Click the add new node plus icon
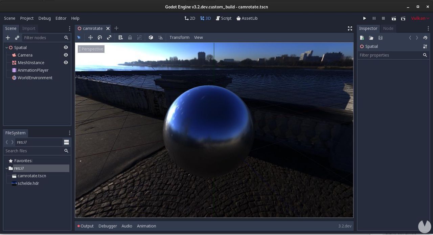Viewport: 433px width, 235px height. pos(8,38)
